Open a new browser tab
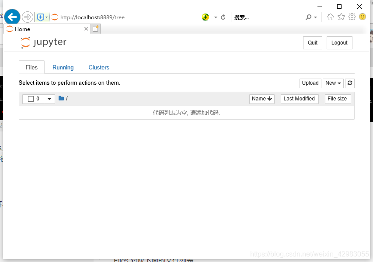 96,29
